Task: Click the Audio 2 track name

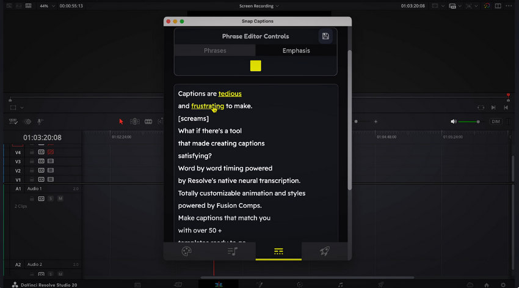Action: click(34, 265)
